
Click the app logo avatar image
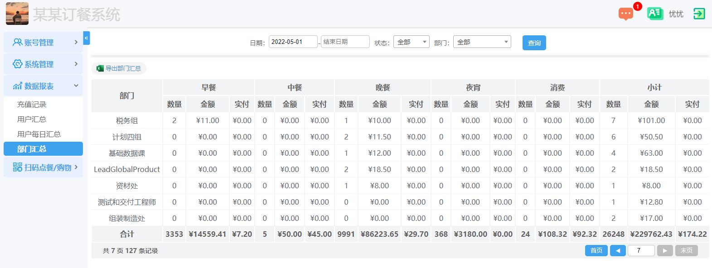[17, 14]
